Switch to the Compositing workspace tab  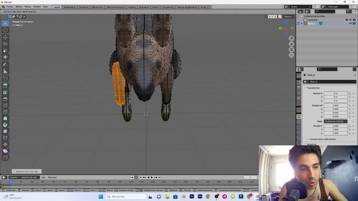tap(168, 7)
